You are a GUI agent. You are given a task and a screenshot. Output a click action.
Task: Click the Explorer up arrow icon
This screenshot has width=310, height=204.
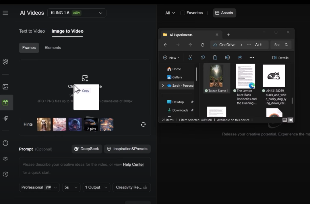click(190, 45)
